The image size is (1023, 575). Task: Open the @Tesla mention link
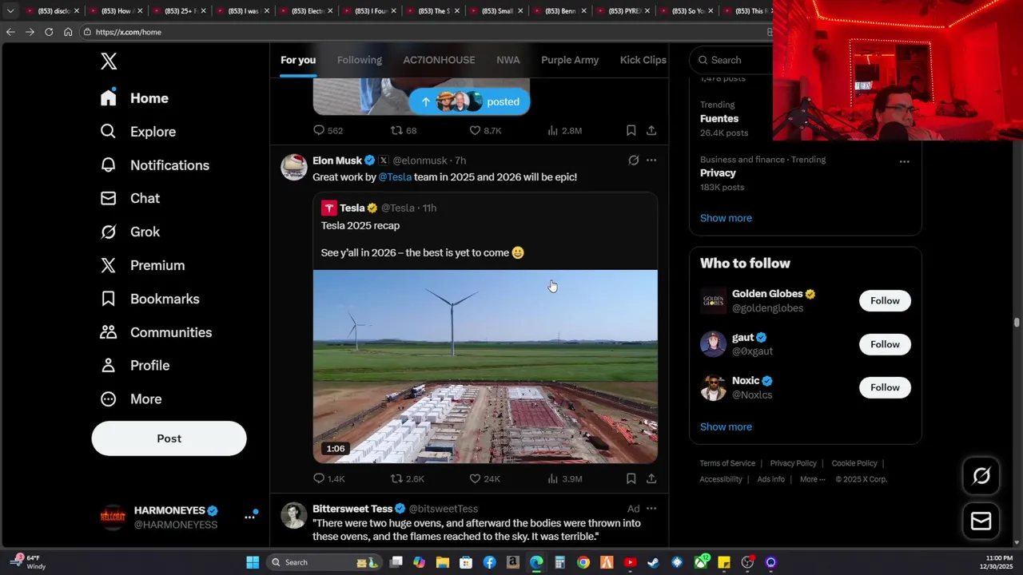click(395, 177)
